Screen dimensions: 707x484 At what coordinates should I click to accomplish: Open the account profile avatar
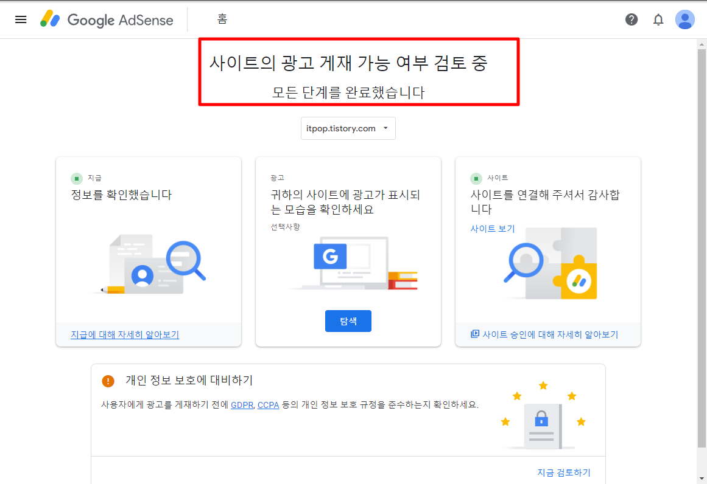tap(684, 19)
